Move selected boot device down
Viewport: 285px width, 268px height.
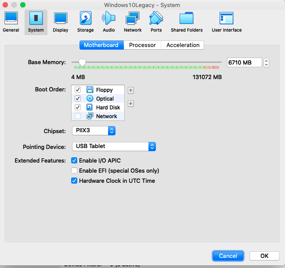pyautogui.click(x=130, y=104)
